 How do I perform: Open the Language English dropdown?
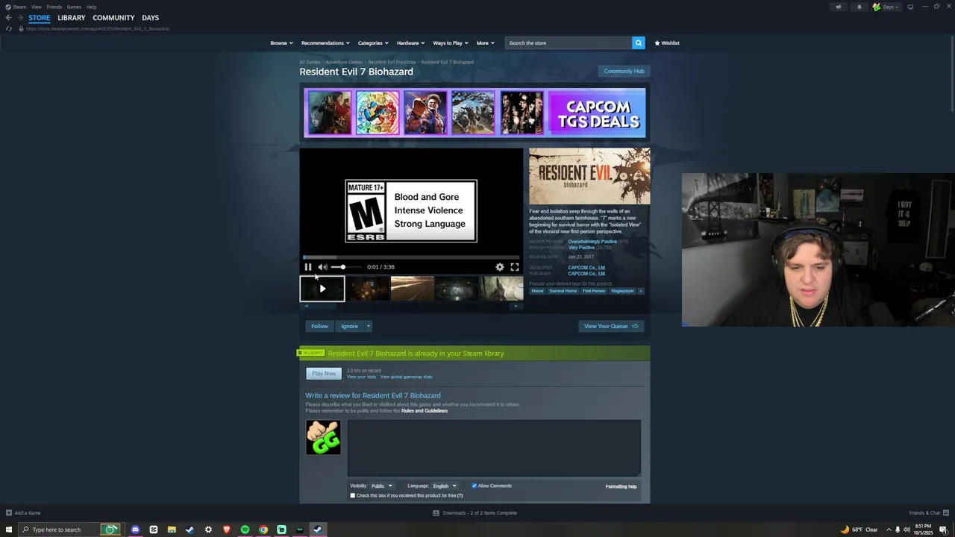(x=444, y=486)
